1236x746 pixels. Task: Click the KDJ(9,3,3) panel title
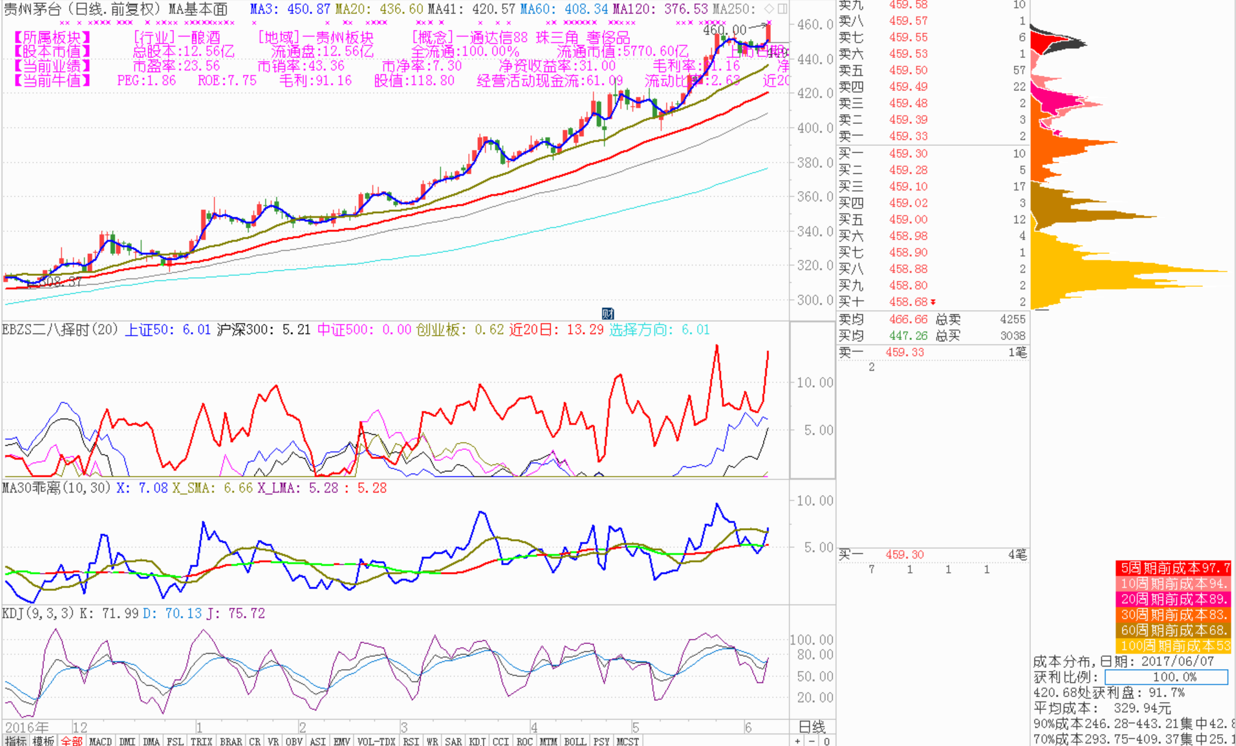(38, 613)
